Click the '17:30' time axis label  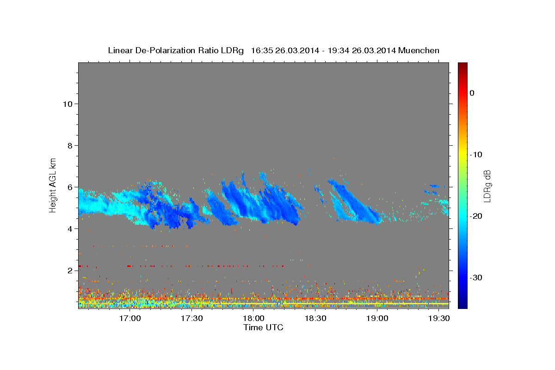point(192,319)
